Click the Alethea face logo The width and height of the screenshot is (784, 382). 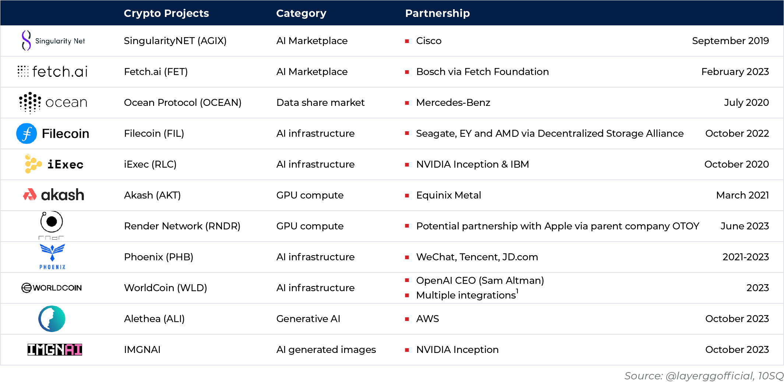[x=52, y=318]
